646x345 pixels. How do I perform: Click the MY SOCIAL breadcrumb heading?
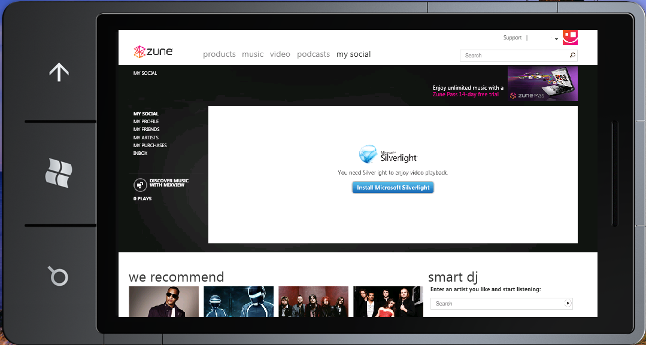click(x=145, y=73)
